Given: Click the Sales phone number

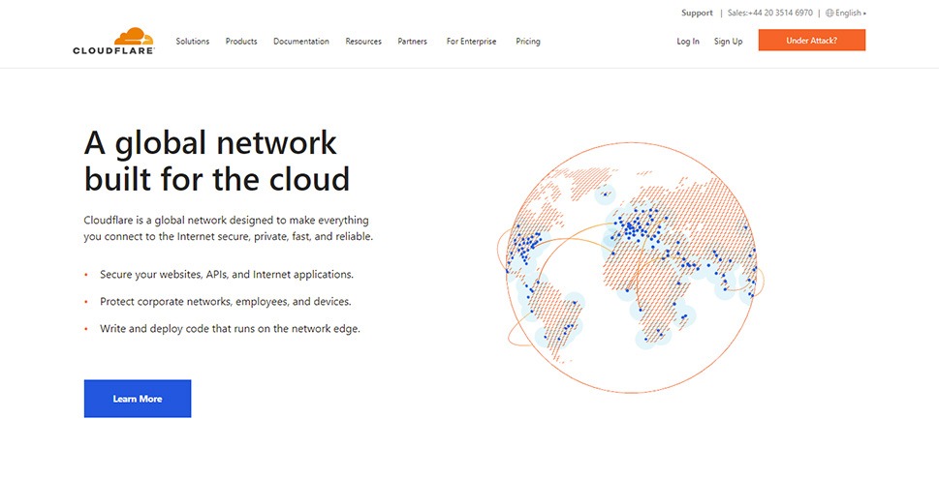Looking at the screenshot, I should [770, 14].
